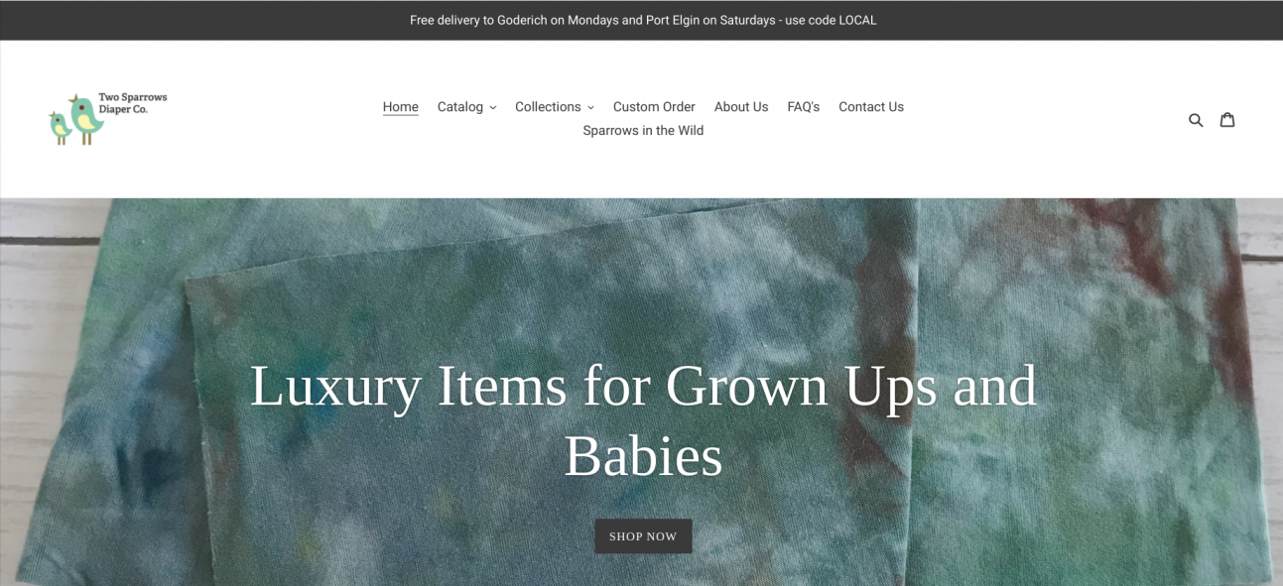Expand the Catalog dropdown chevron
This screenshot has width=1283, height=586.
coord(492,107)
